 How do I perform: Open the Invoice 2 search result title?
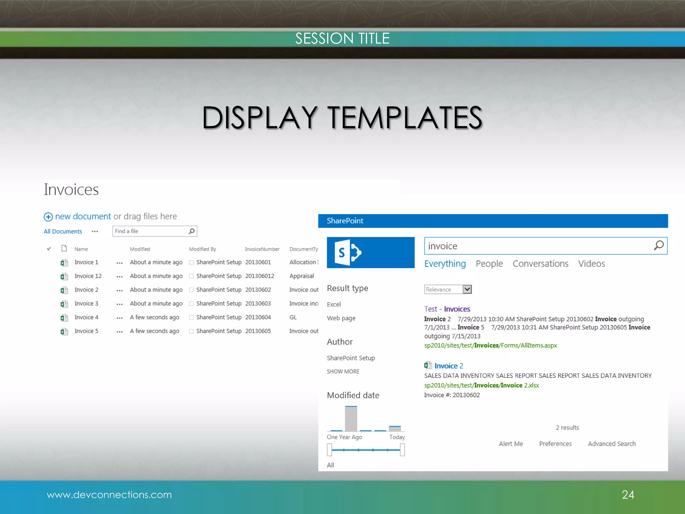(x=449, y=366)
